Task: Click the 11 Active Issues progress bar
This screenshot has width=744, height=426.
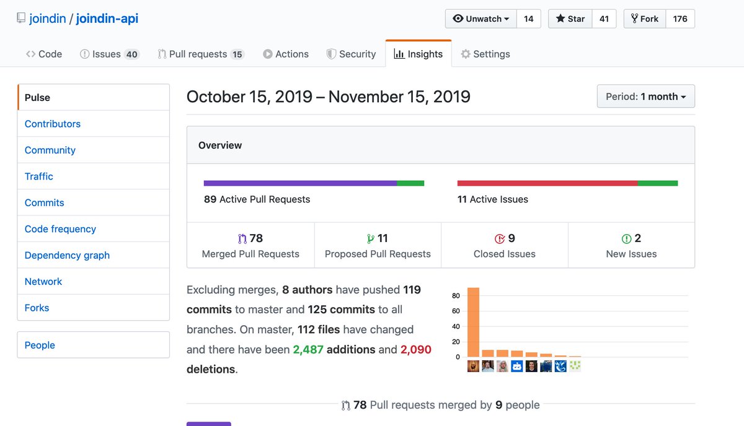Action: [567, 183]
